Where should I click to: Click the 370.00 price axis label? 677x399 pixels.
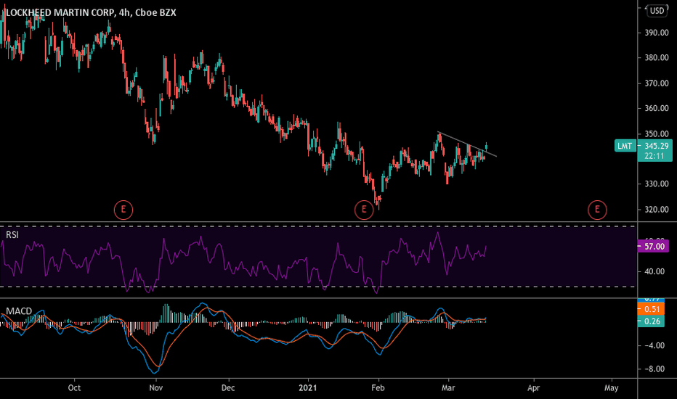pyautogui.click(x=657, y=83)
